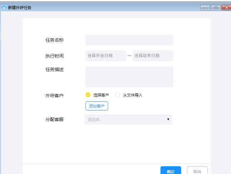Confirm with the 确定 button
The height and width of the screenshot is (174, 231).
[x=171, y=171]
